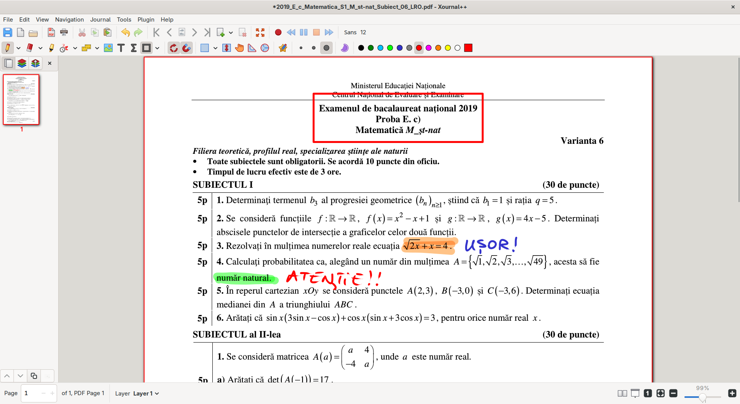Select the Pen tool
Image resolution: width=740 pixels, height=404 pixels.
point(7,48)
